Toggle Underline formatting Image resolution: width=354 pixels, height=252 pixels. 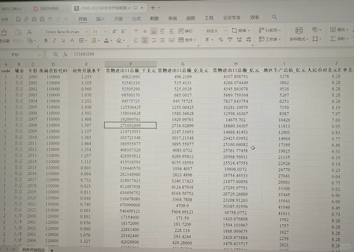pos(63,40)
